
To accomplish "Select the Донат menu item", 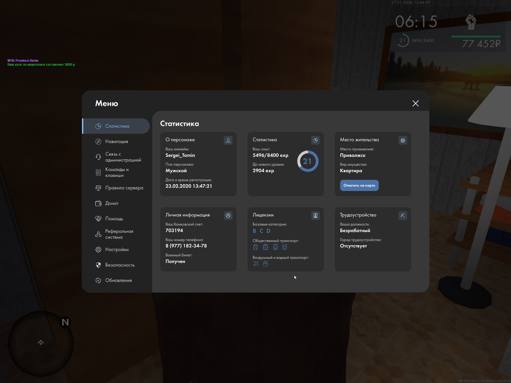I will (112, 203).
